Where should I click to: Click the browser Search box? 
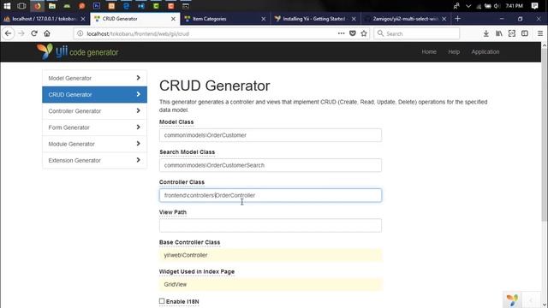coord(417,33)
